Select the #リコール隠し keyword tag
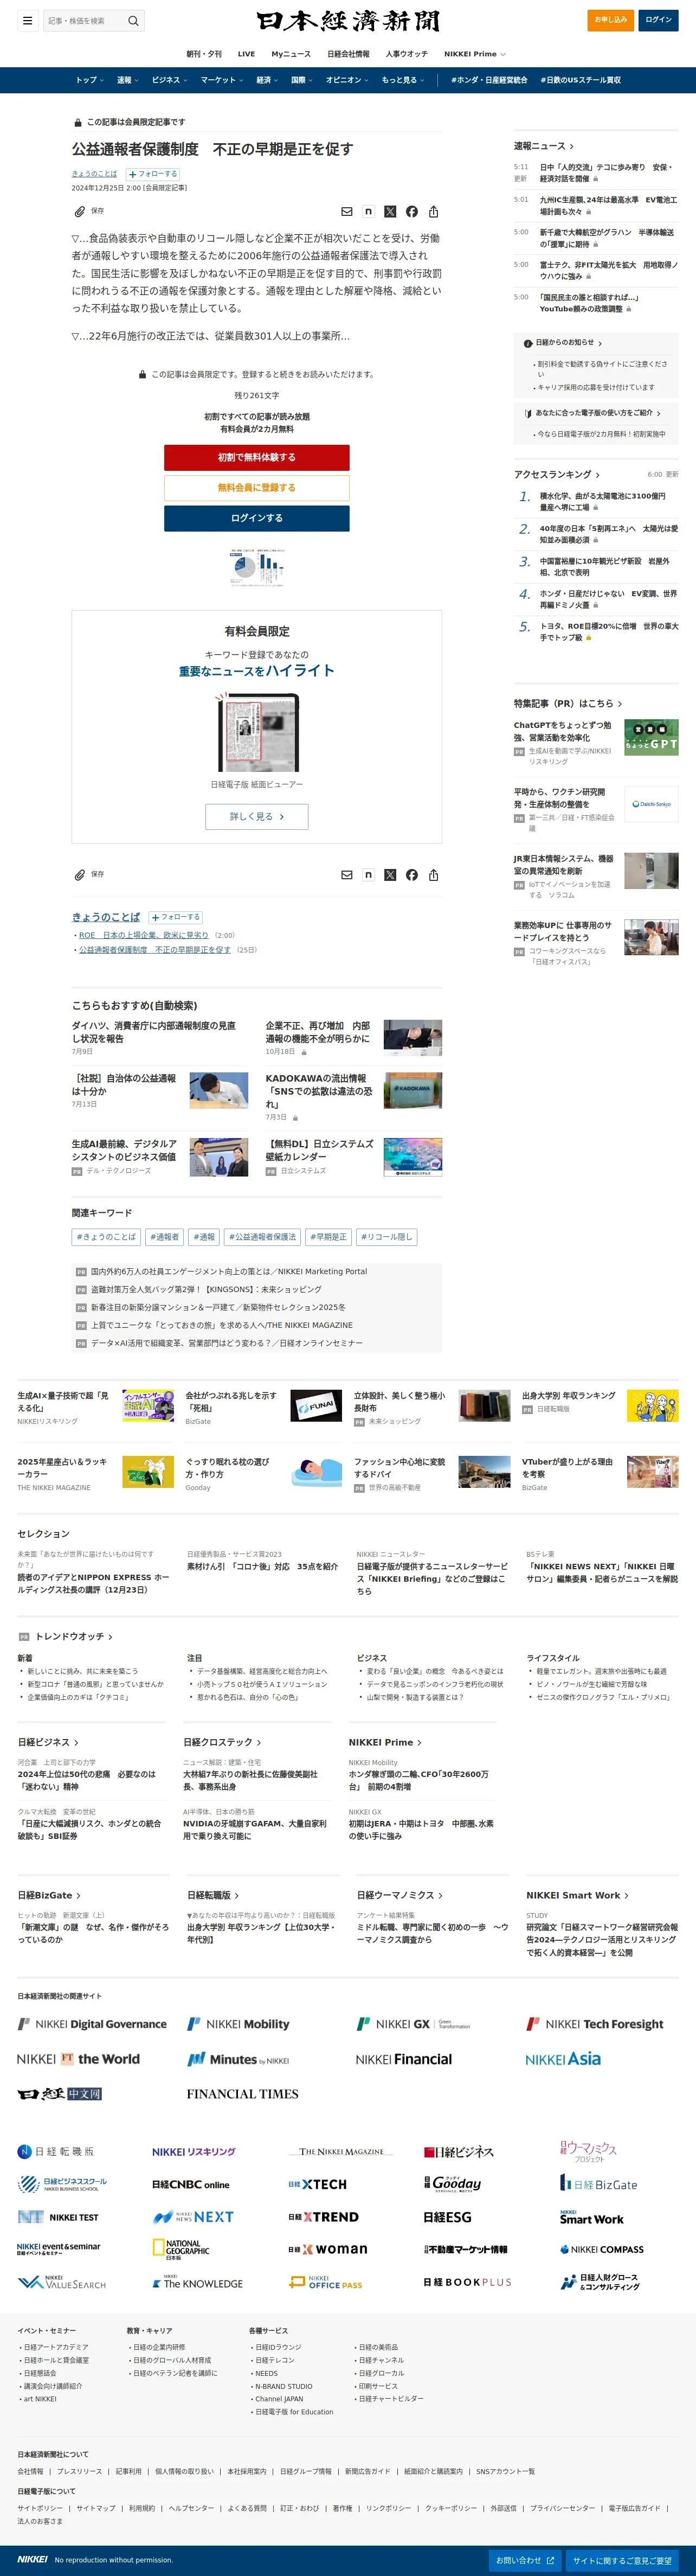Screen dimensions: 696x2576 pyautogui.click(x=386, y=1237)
